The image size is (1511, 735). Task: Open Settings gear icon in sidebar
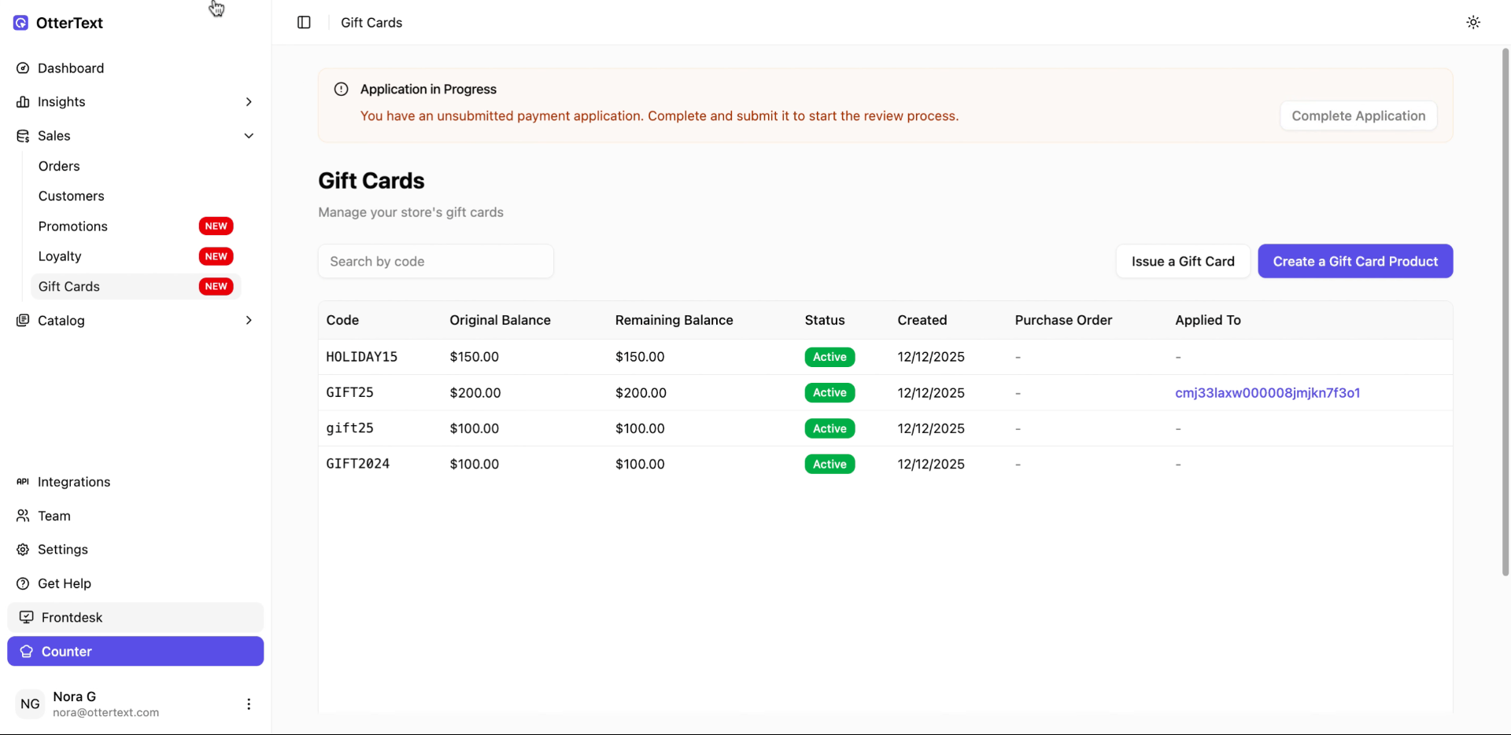[23, 549]
